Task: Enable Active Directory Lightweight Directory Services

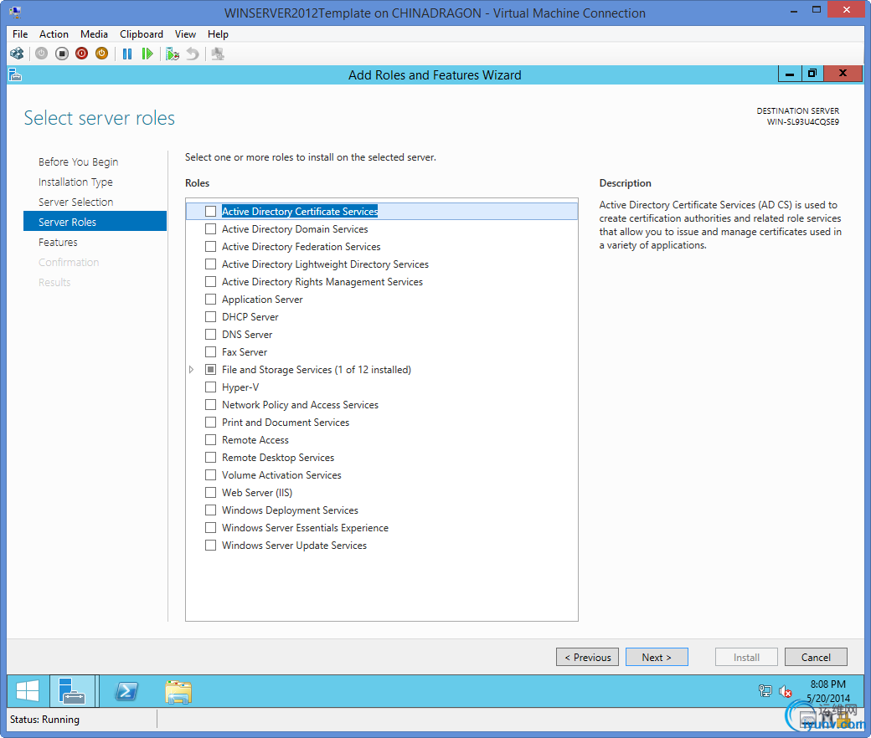Action: tap(210, 264)
